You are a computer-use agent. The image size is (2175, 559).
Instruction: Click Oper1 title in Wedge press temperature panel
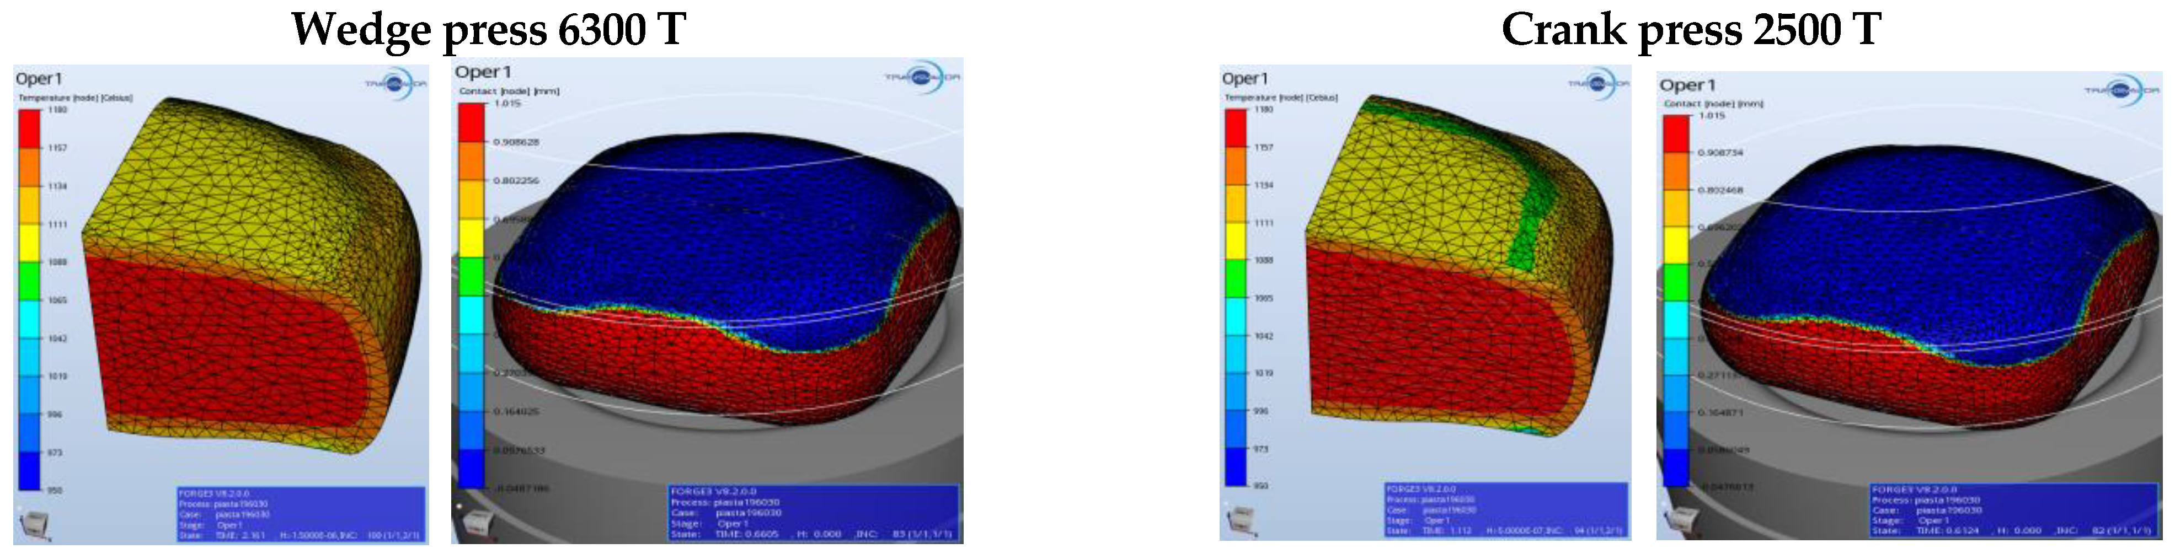click(x=38, y=78)
